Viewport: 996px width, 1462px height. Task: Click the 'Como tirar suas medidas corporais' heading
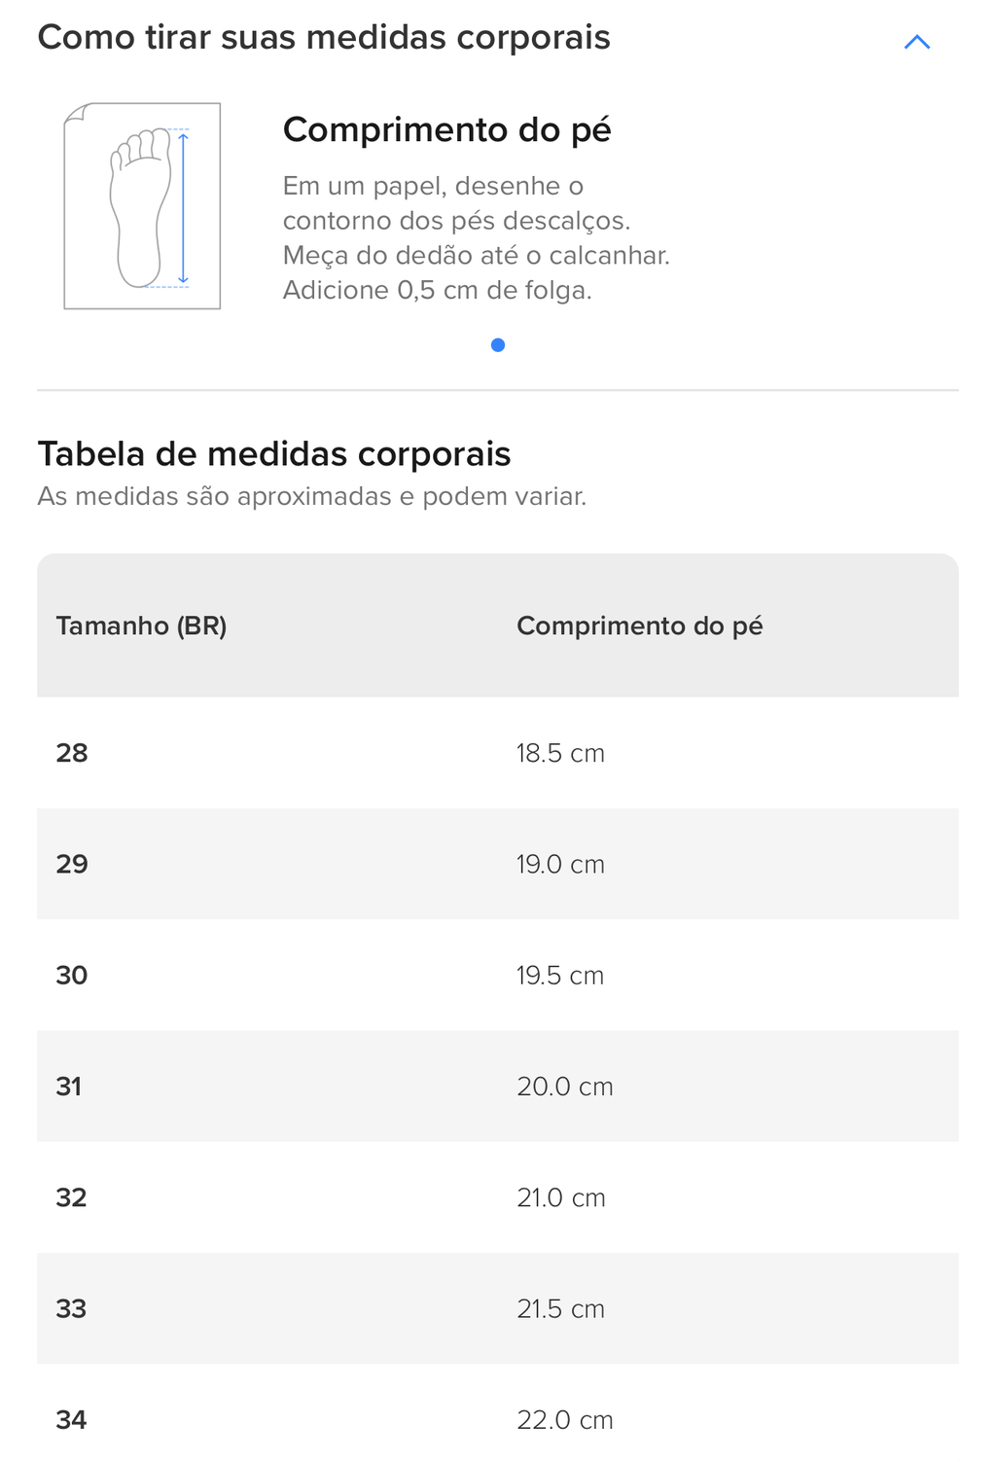pos(324,38)
